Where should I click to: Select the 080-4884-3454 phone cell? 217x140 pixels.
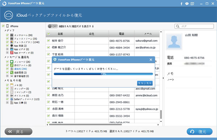[122, 48]
